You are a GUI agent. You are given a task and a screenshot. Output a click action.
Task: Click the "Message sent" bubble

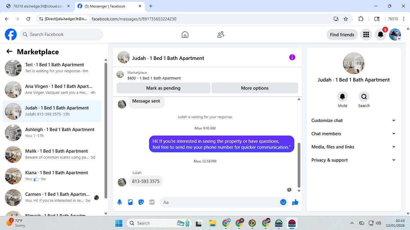pos(146,101)
